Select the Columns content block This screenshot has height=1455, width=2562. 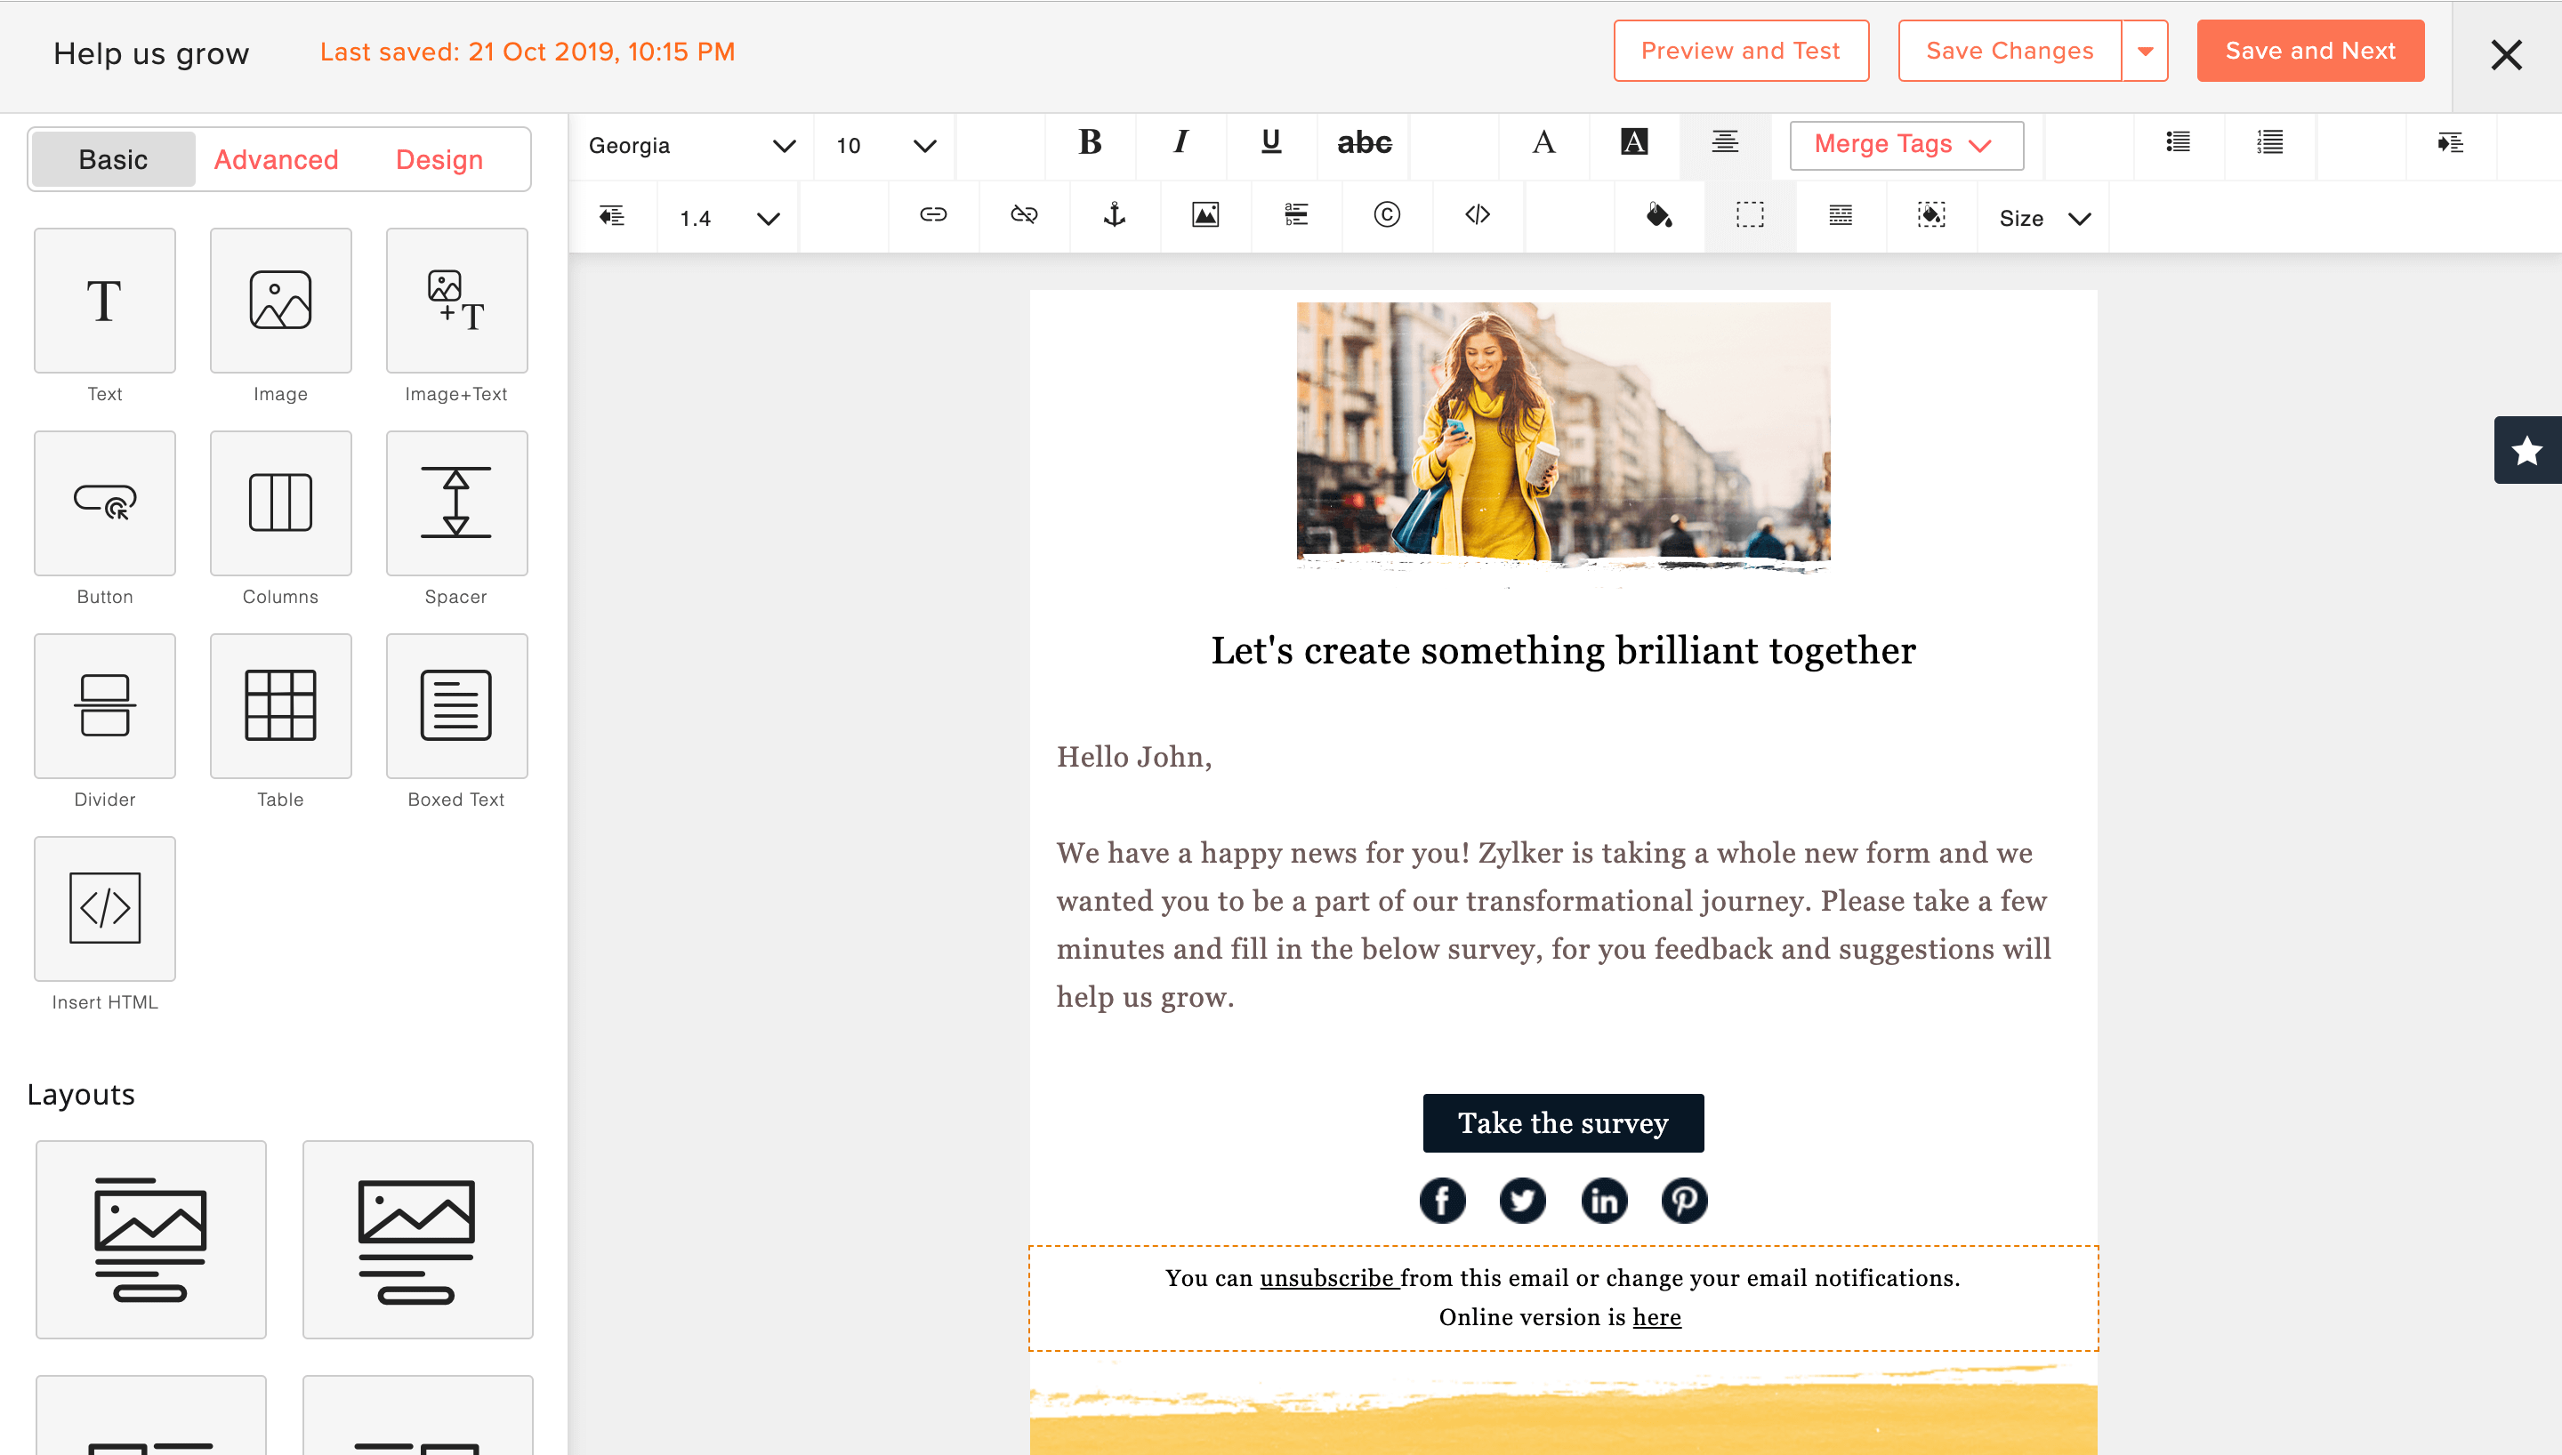[x=281, y=503]
